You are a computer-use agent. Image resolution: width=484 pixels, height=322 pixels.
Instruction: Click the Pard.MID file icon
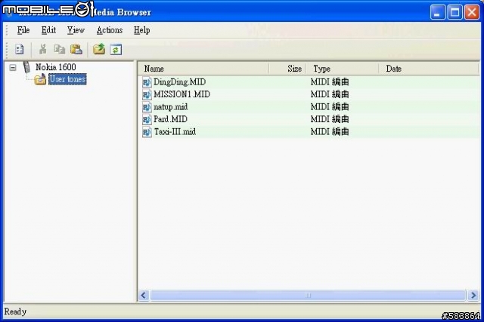point(147,119)
